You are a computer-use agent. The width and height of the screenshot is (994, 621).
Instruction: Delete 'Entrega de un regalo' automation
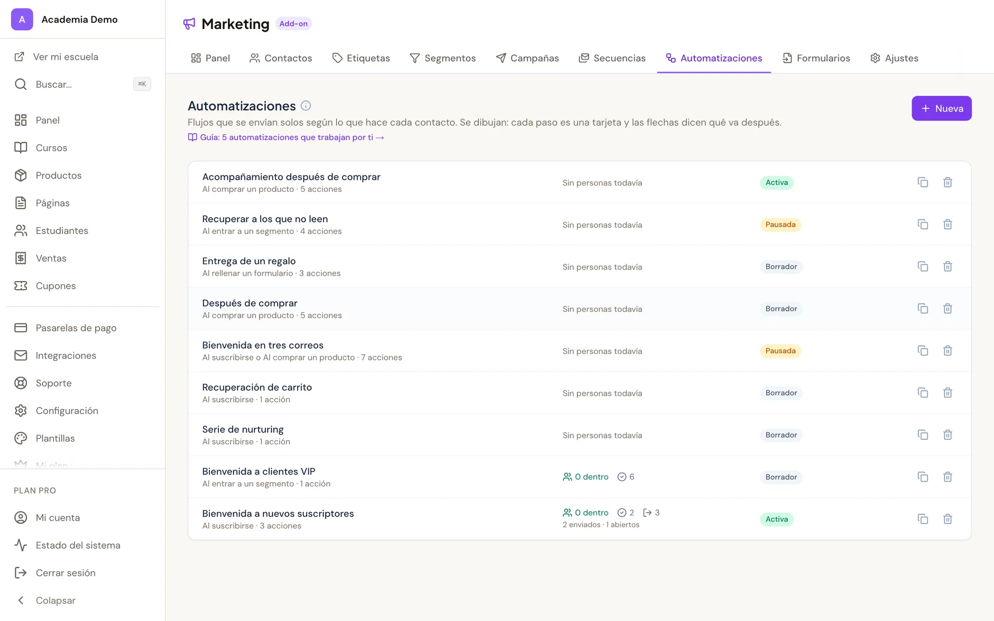tap(947, 266)
